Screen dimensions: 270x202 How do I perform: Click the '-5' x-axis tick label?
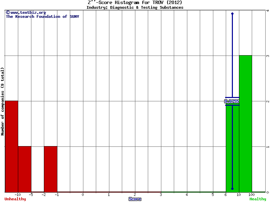[31, 195]
